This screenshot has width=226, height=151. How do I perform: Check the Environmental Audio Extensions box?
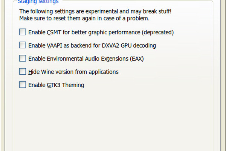[x=23, y=59]
